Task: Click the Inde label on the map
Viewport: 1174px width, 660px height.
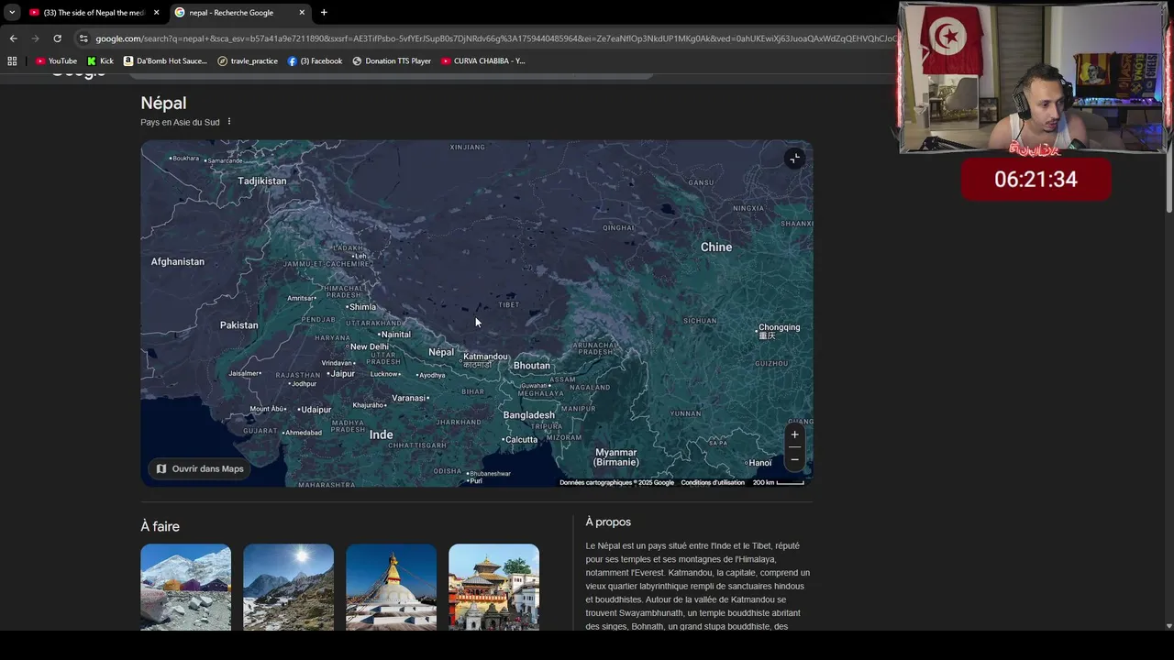Action: pos(381,434)
